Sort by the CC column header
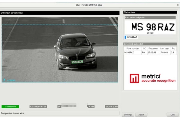This screenshot has width=180, height=120. pos(144,48)
